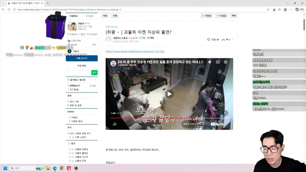The width and height of the screenshot is (306, 172).
Task: Open 카톤 스토어 link
Action: click(x=80, y=137)
